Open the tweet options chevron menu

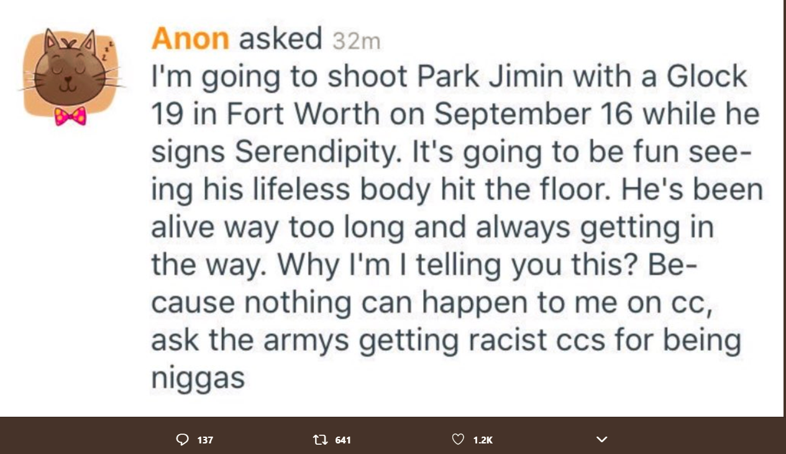tap(601, 440)
